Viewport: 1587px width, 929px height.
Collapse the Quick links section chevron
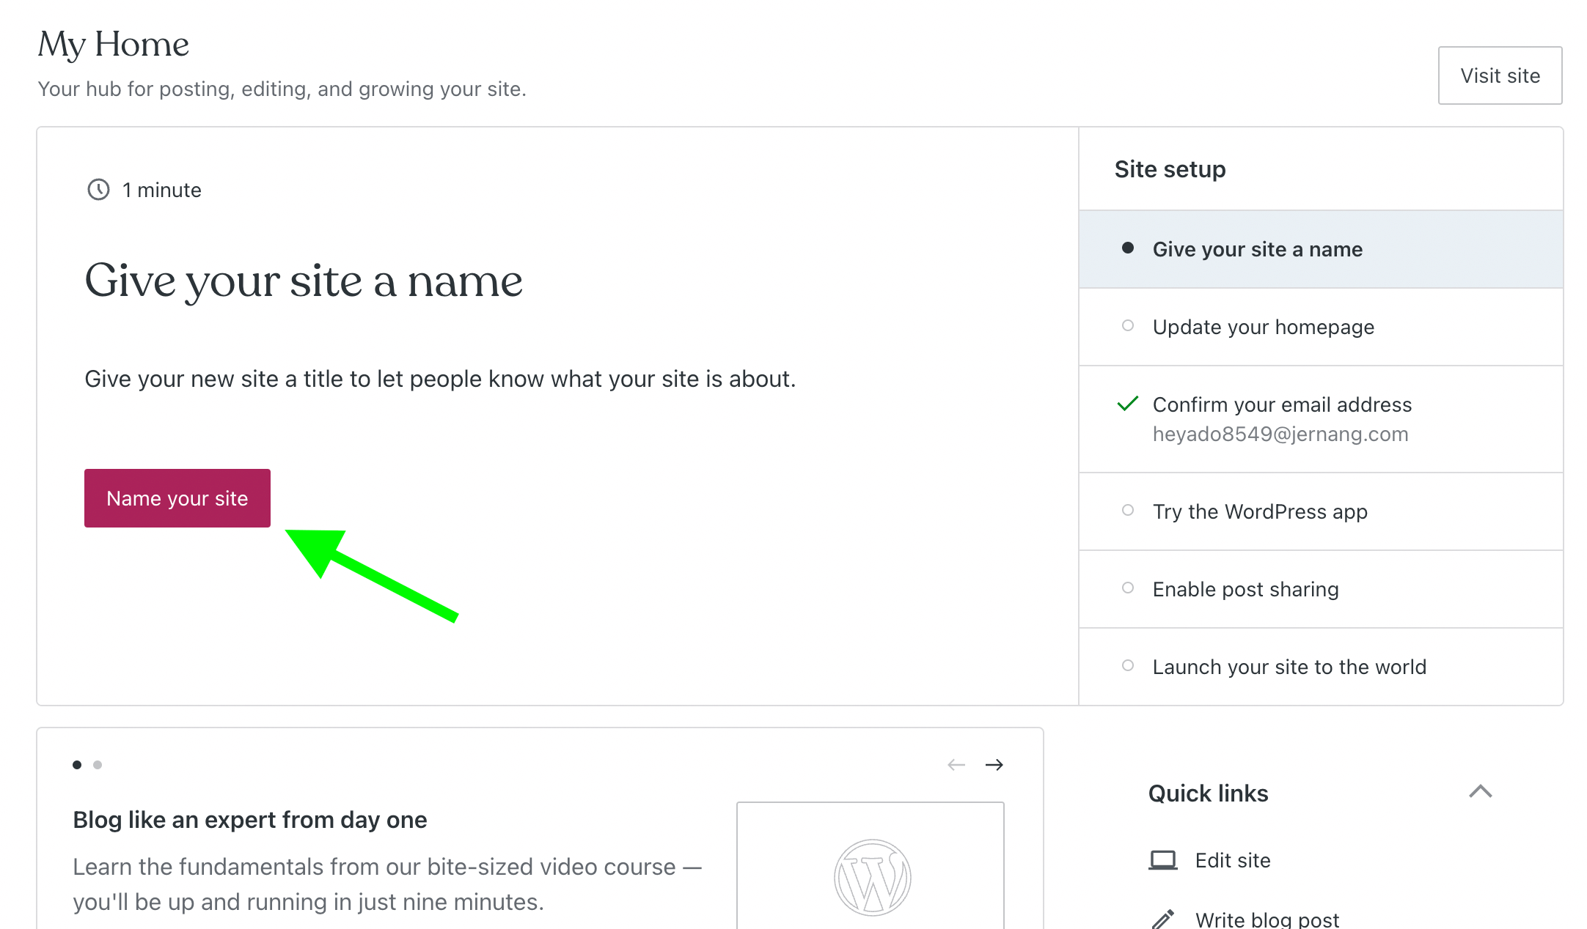1480,792
